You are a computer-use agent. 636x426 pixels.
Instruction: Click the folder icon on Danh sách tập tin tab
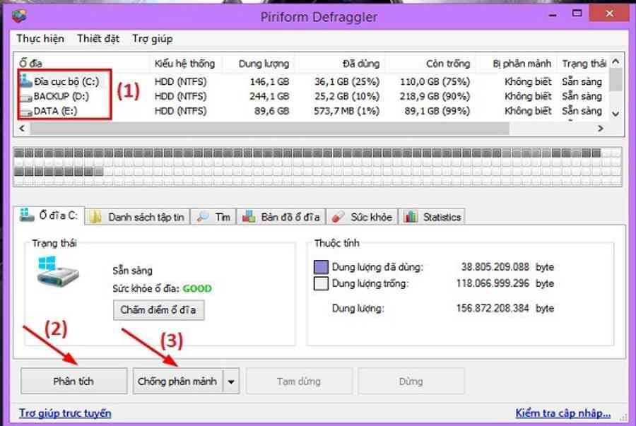pyautogui.click(x=95, y=217)
